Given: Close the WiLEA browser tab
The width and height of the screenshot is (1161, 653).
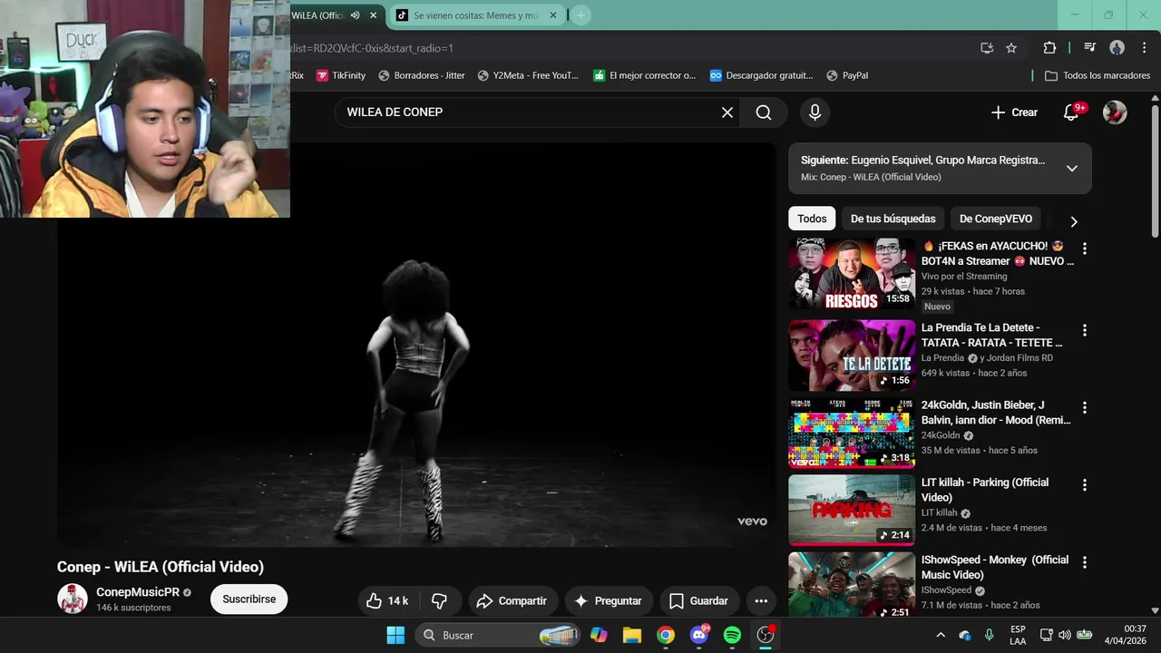Looking at the screenshot, I should click(x=374, y=15).
